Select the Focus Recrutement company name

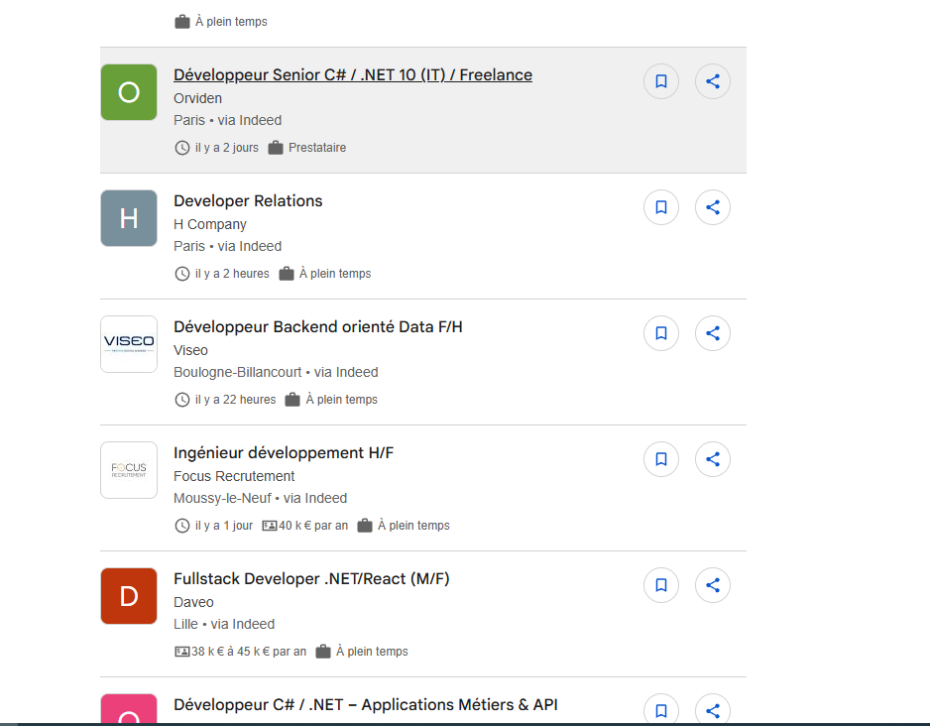(x=234, y=476)
